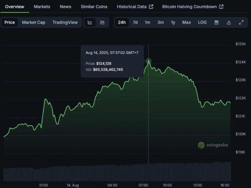This screenshot has height=188, width=251.
Task: Toggle LOG scale on the chart
Action: point(202,23)
